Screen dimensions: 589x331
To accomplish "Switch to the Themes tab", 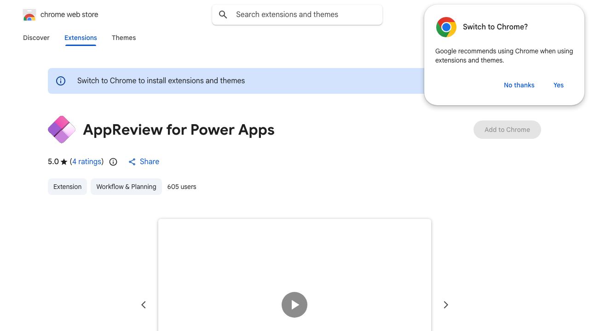I will 124,38.
